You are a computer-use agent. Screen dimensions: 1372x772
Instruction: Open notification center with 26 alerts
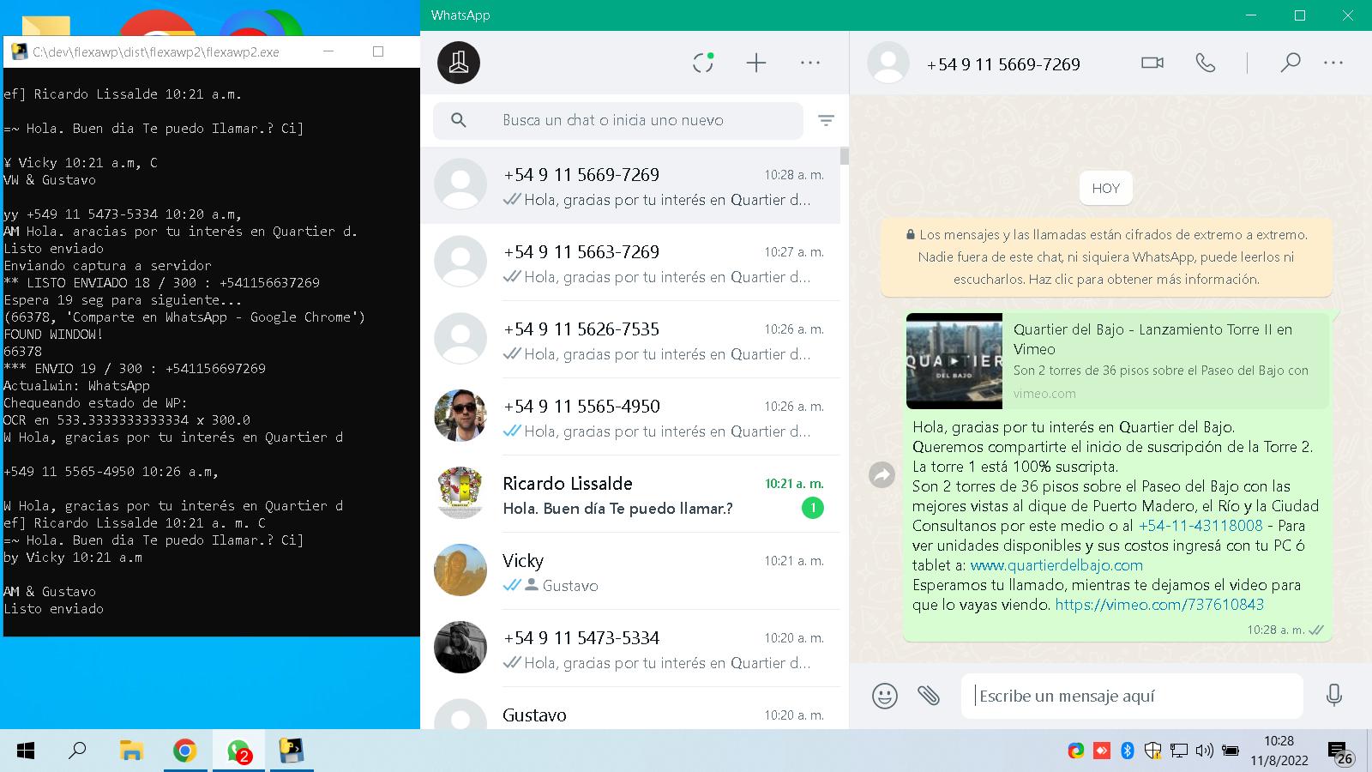tap(1340, 752)
